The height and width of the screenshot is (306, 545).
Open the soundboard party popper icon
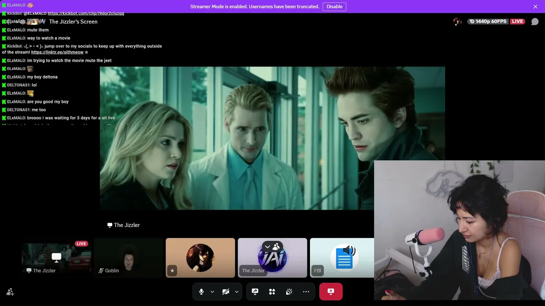pos(289,292)
